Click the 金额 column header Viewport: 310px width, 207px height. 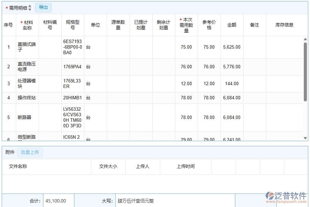tap(231, 25)
